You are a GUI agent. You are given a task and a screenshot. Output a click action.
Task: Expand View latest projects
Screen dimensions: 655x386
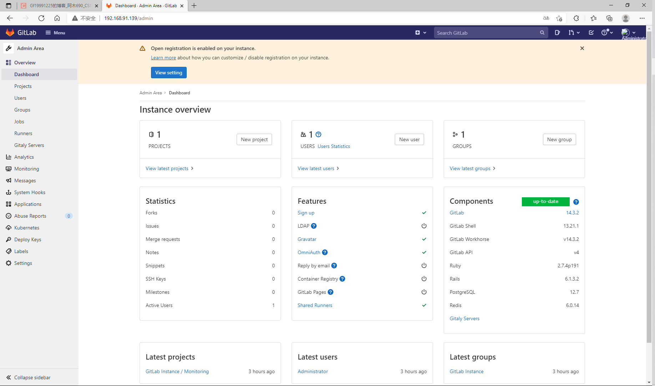(170, 168)
